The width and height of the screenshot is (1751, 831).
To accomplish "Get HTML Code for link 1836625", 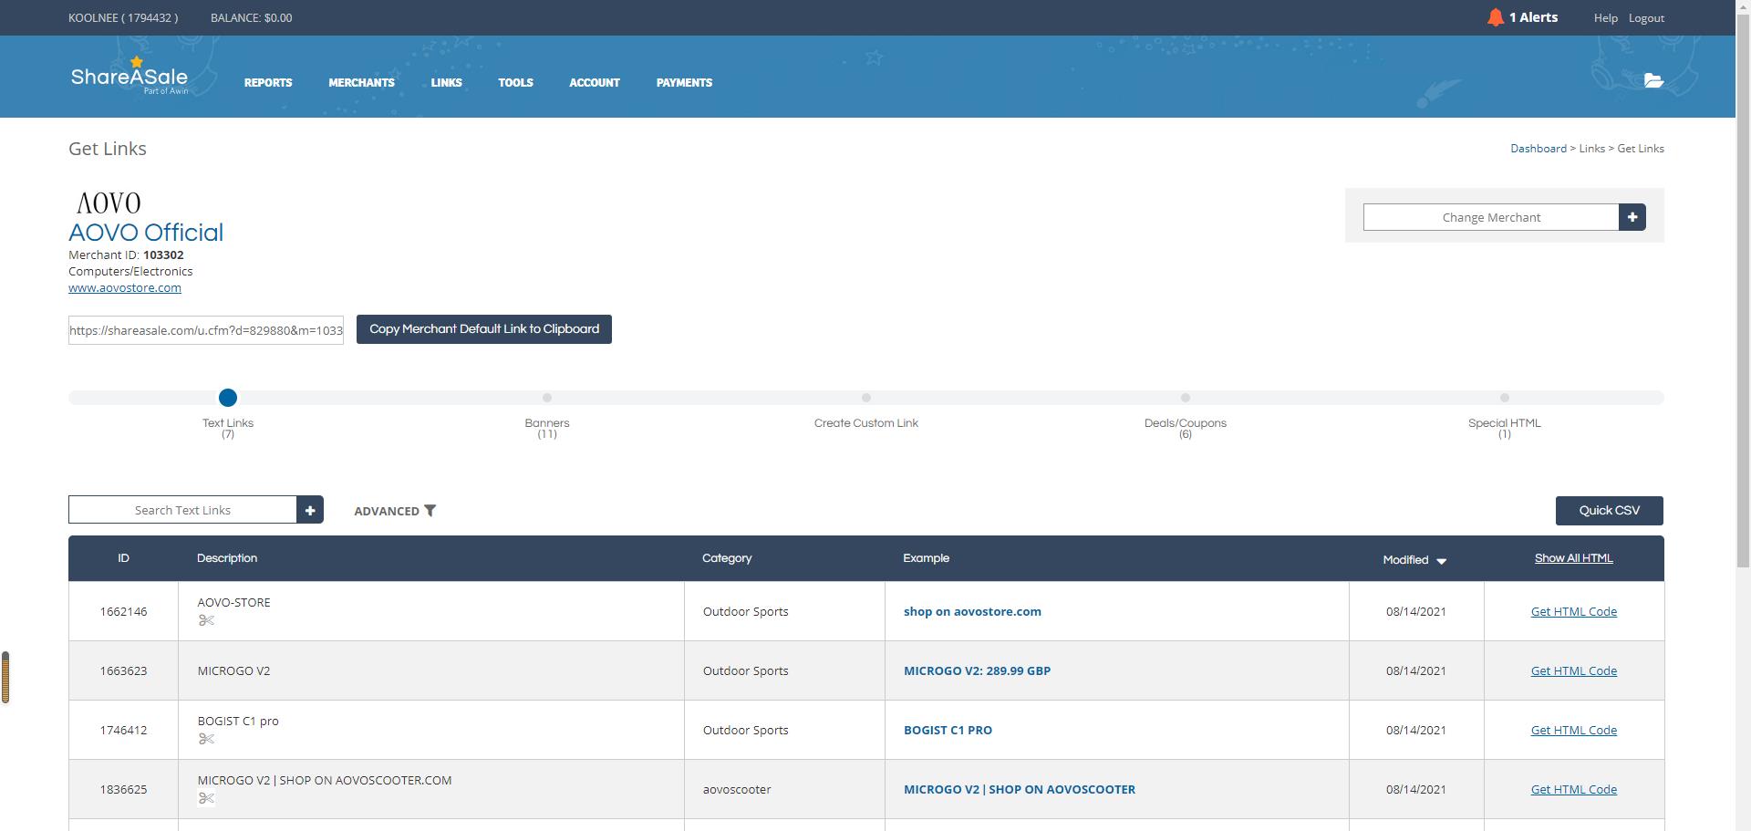I will [1573, 789].
